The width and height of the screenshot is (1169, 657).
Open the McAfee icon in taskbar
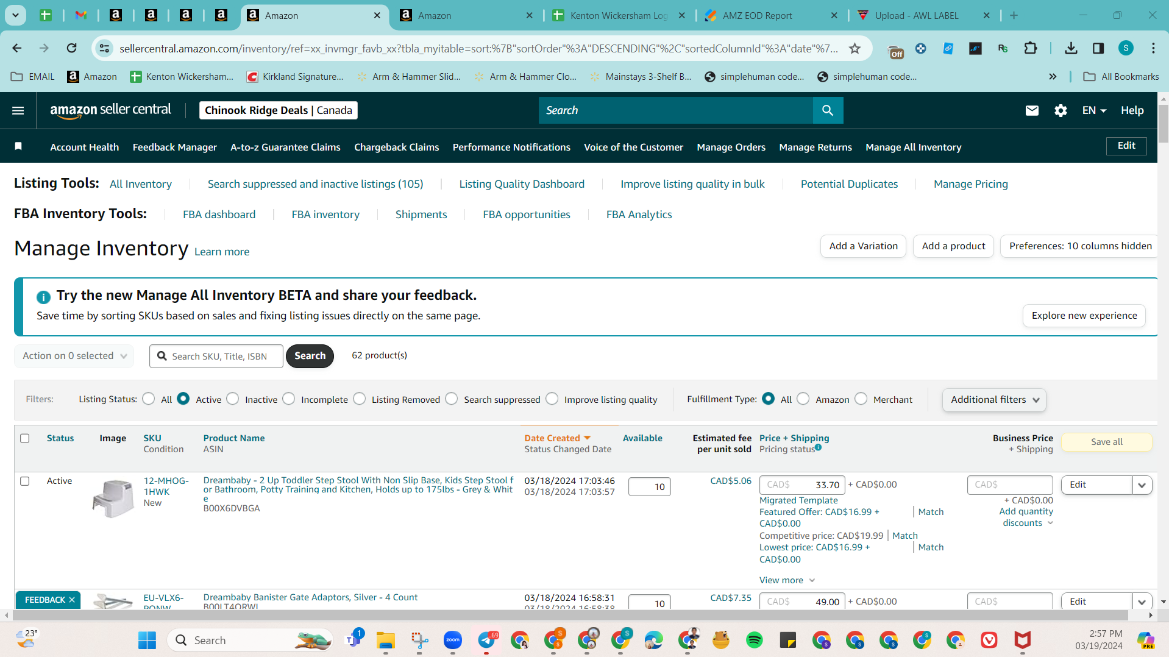point(1023,640)
